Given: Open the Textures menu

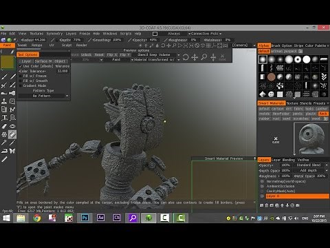Looking at the screenshot, I should click(36, 34).
